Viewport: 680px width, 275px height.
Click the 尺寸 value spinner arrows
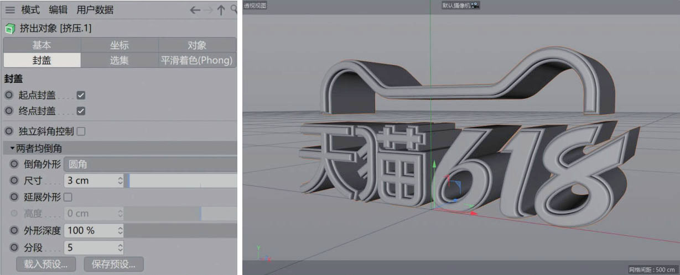tap(121, 181)
